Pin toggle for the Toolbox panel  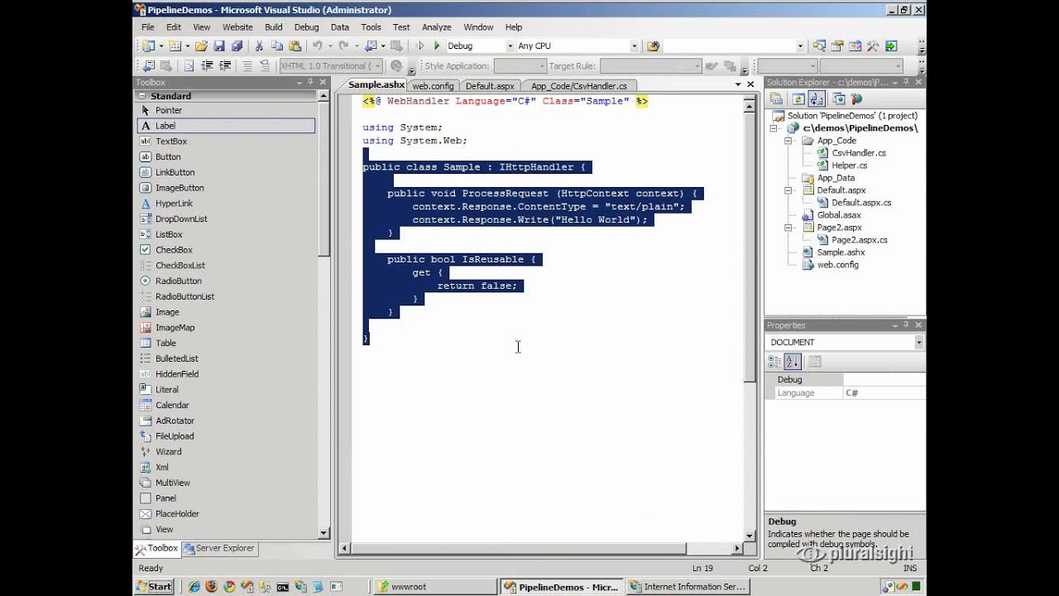point(310,82)
